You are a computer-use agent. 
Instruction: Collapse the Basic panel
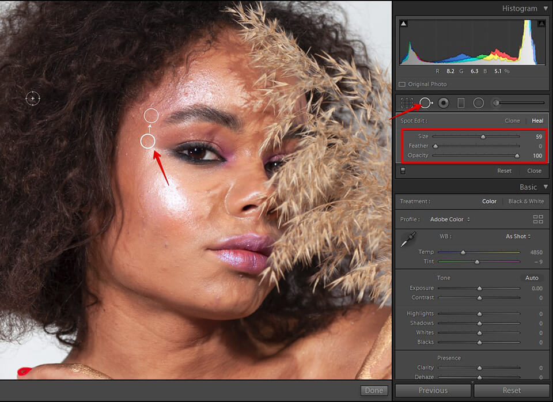[x=545, y=187]
